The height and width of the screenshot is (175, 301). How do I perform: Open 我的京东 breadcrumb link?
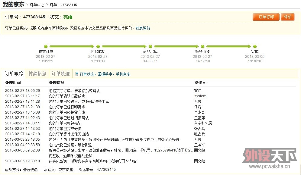point(13,5)
